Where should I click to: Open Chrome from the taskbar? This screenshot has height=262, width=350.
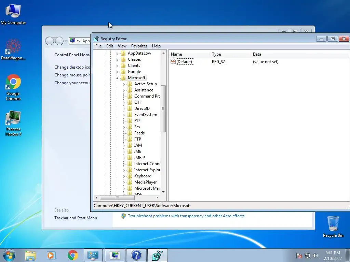73,255
